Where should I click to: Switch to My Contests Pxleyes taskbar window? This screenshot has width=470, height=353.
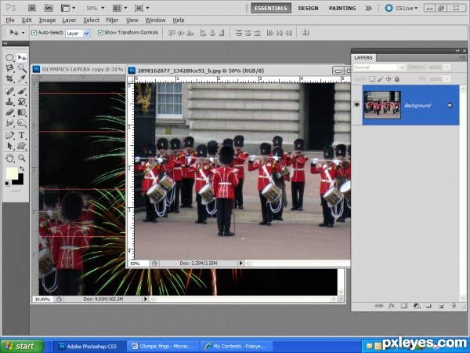[x=236, y=346]
